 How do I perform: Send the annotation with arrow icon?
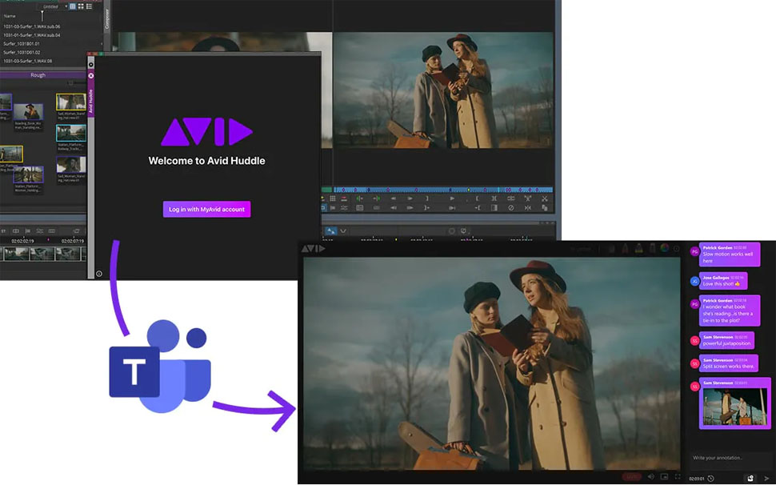(766, 478)
